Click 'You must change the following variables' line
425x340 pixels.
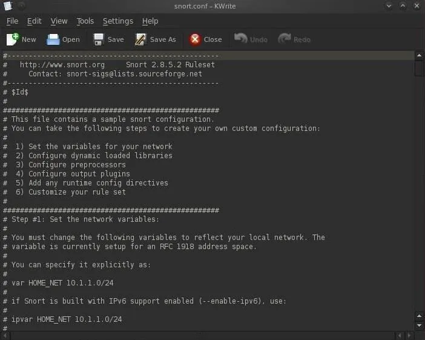coord(163,238)
